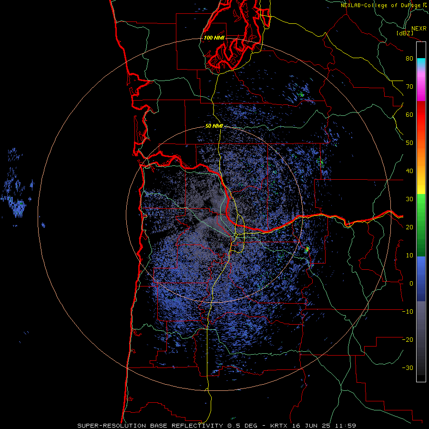Click the 50 value on the dBZ scale
The width and height of the screenshot is (429, 429).
pyautogui.click(x=409, y=143)
